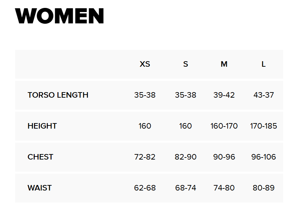Screen dimensions: 298x207
Task: Select the waist value 62-68
Action: [145, 188]
